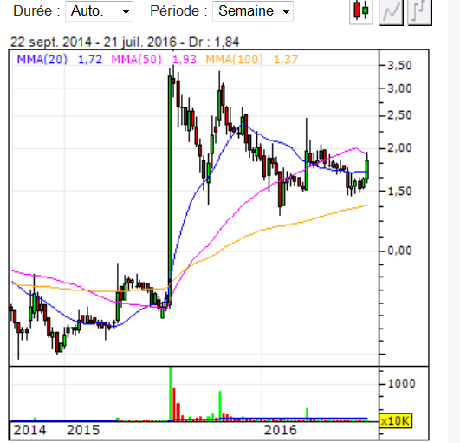Open the Période dropdown showing Semaine

click(253, 11)
